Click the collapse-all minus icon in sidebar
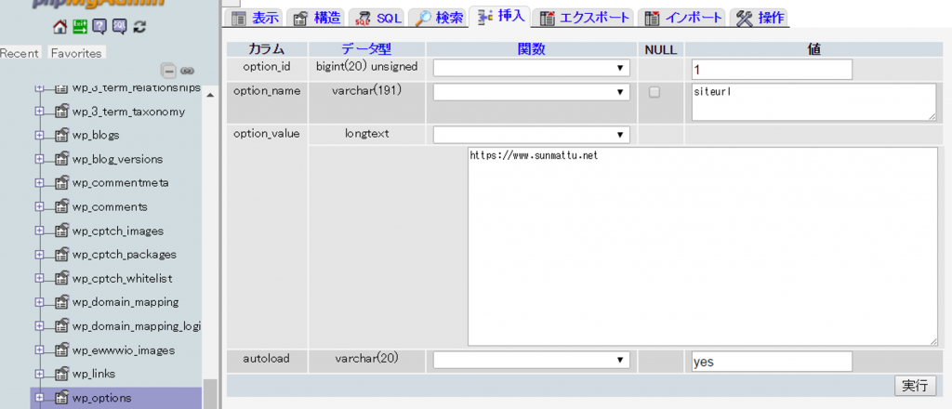 point(168,70)
